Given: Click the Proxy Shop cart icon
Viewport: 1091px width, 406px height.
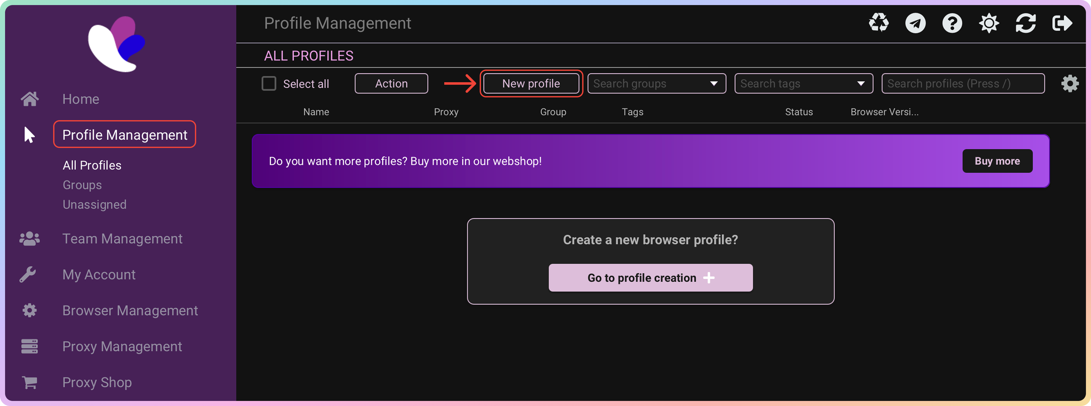Looking at the screenshot, I should pos(29,382).
